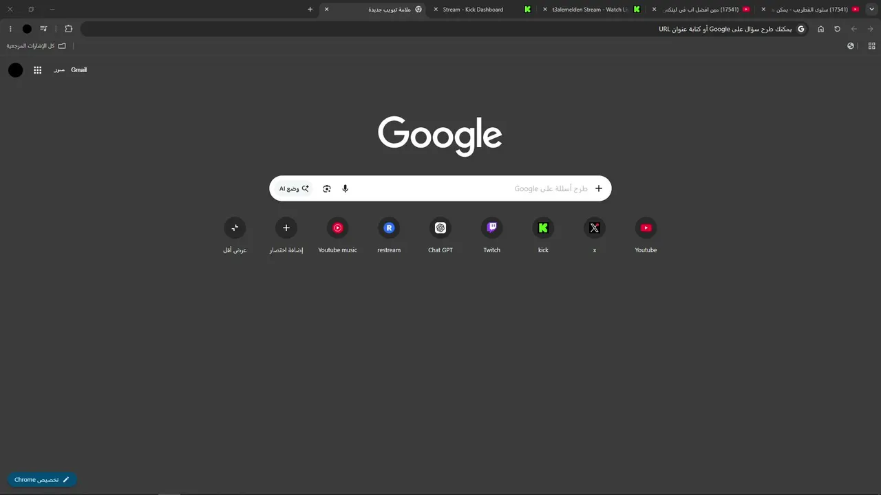The height and width of the screenshot is (495, 881).
Task: Enable AI mode in the search box
Action: pyautogui.click(x=294, y=188)
